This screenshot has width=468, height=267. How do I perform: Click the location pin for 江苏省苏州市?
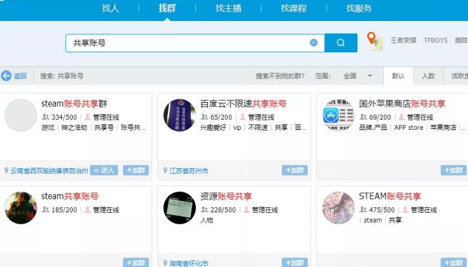tap(165, 171)
